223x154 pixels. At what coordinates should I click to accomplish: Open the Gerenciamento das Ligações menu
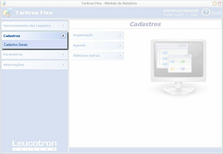coord(35,26)
